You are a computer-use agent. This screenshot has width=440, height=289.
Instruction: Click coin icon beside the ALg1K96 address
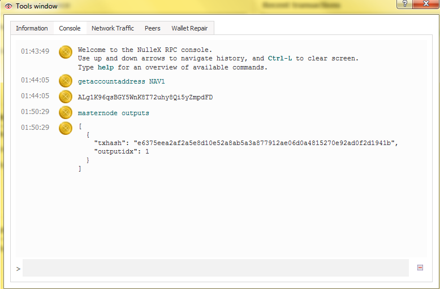66,97
